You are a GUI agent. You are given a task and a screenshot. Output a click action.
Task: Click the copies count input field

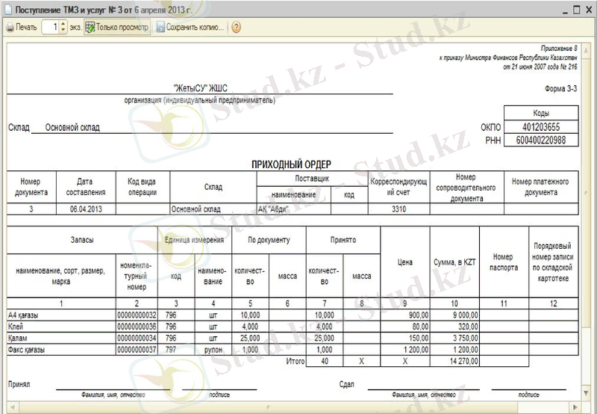[50, 27]
